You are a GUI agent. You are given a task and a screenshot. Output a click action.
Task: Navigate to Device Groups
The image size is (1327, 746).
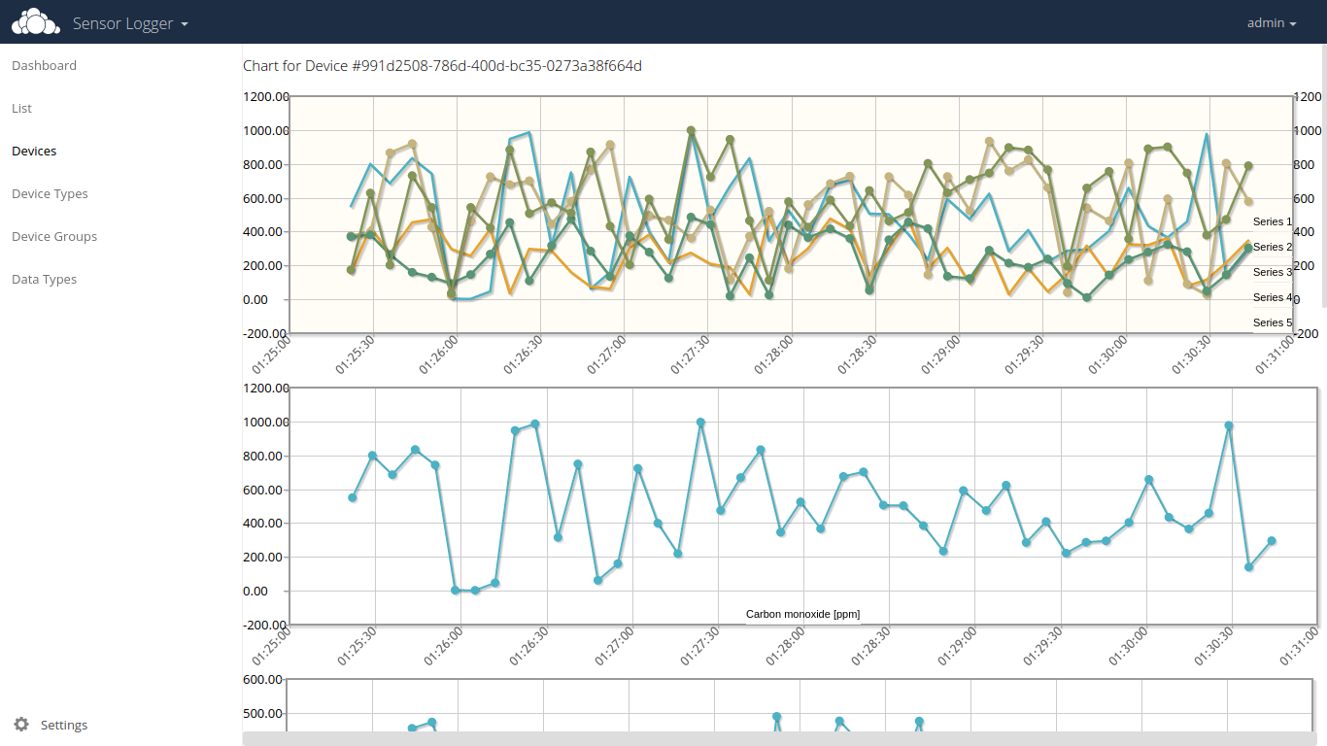tap(54, 237)
